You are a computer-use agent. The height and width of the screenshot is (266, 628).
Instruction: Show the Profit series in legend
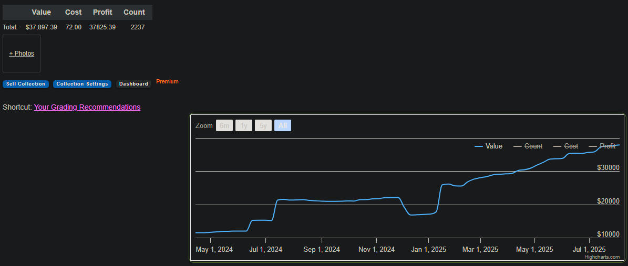602,146
